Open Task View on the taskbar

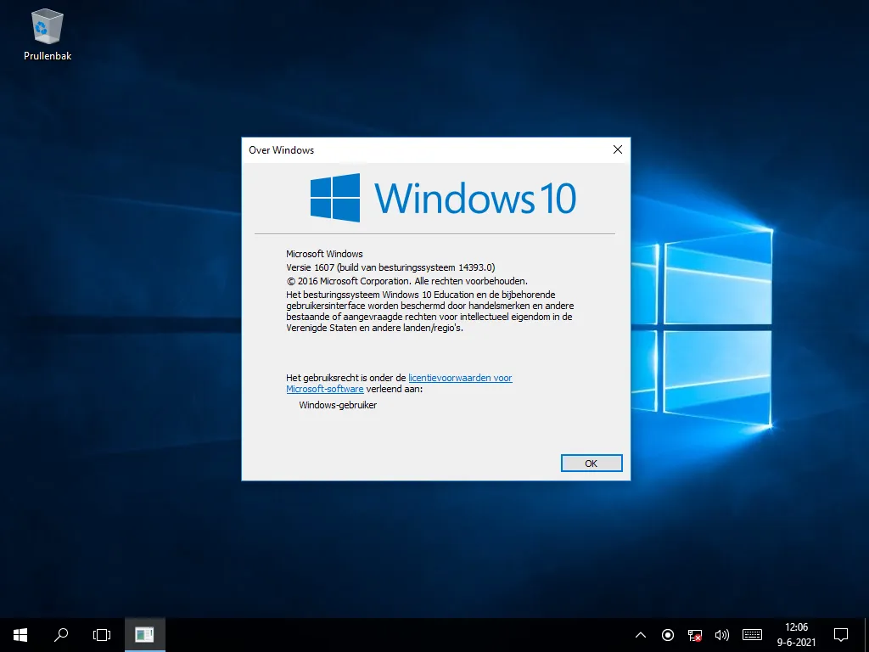[102, 635]
